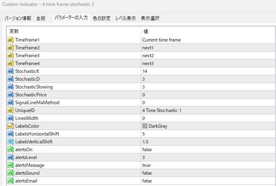Click the double-type icon beside LabelsVerticalShift
The image size is (276, 186).
point(11,142)
